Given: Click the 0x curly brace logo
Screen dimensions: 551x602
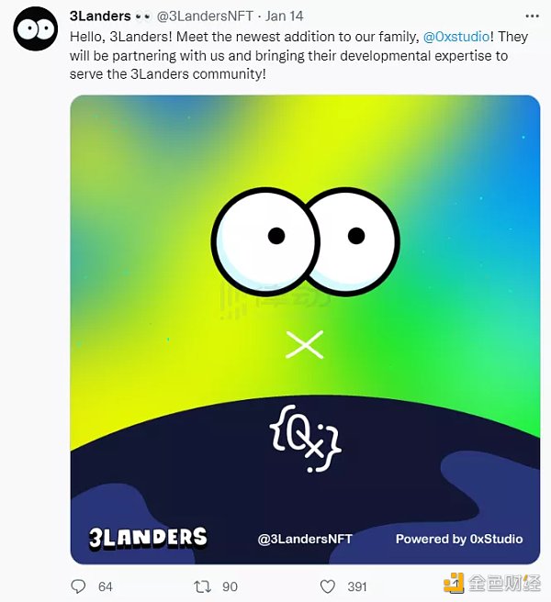Looking at the screenshot, I should tap(305, 438).
